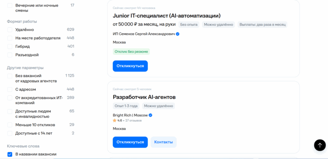Click Можно удалённо tag on Junior IT-специалист card
The height and width of the screenshot is (159, 328).
coord(218,24)
